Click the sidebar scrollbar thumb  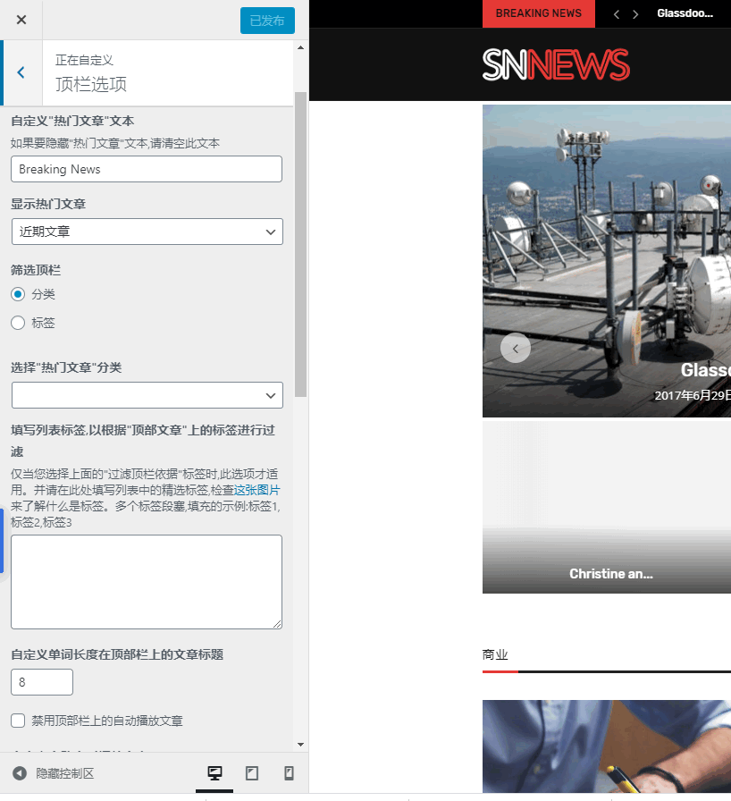(x=300, y=244)
